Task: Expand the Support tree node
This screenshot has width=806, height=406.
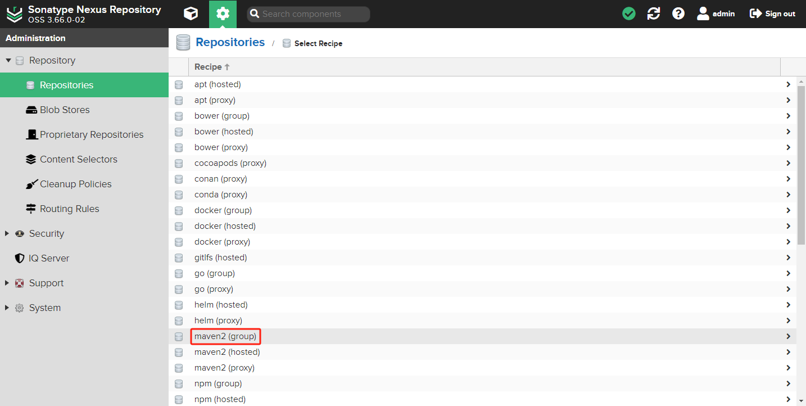Action: [7, 283]
